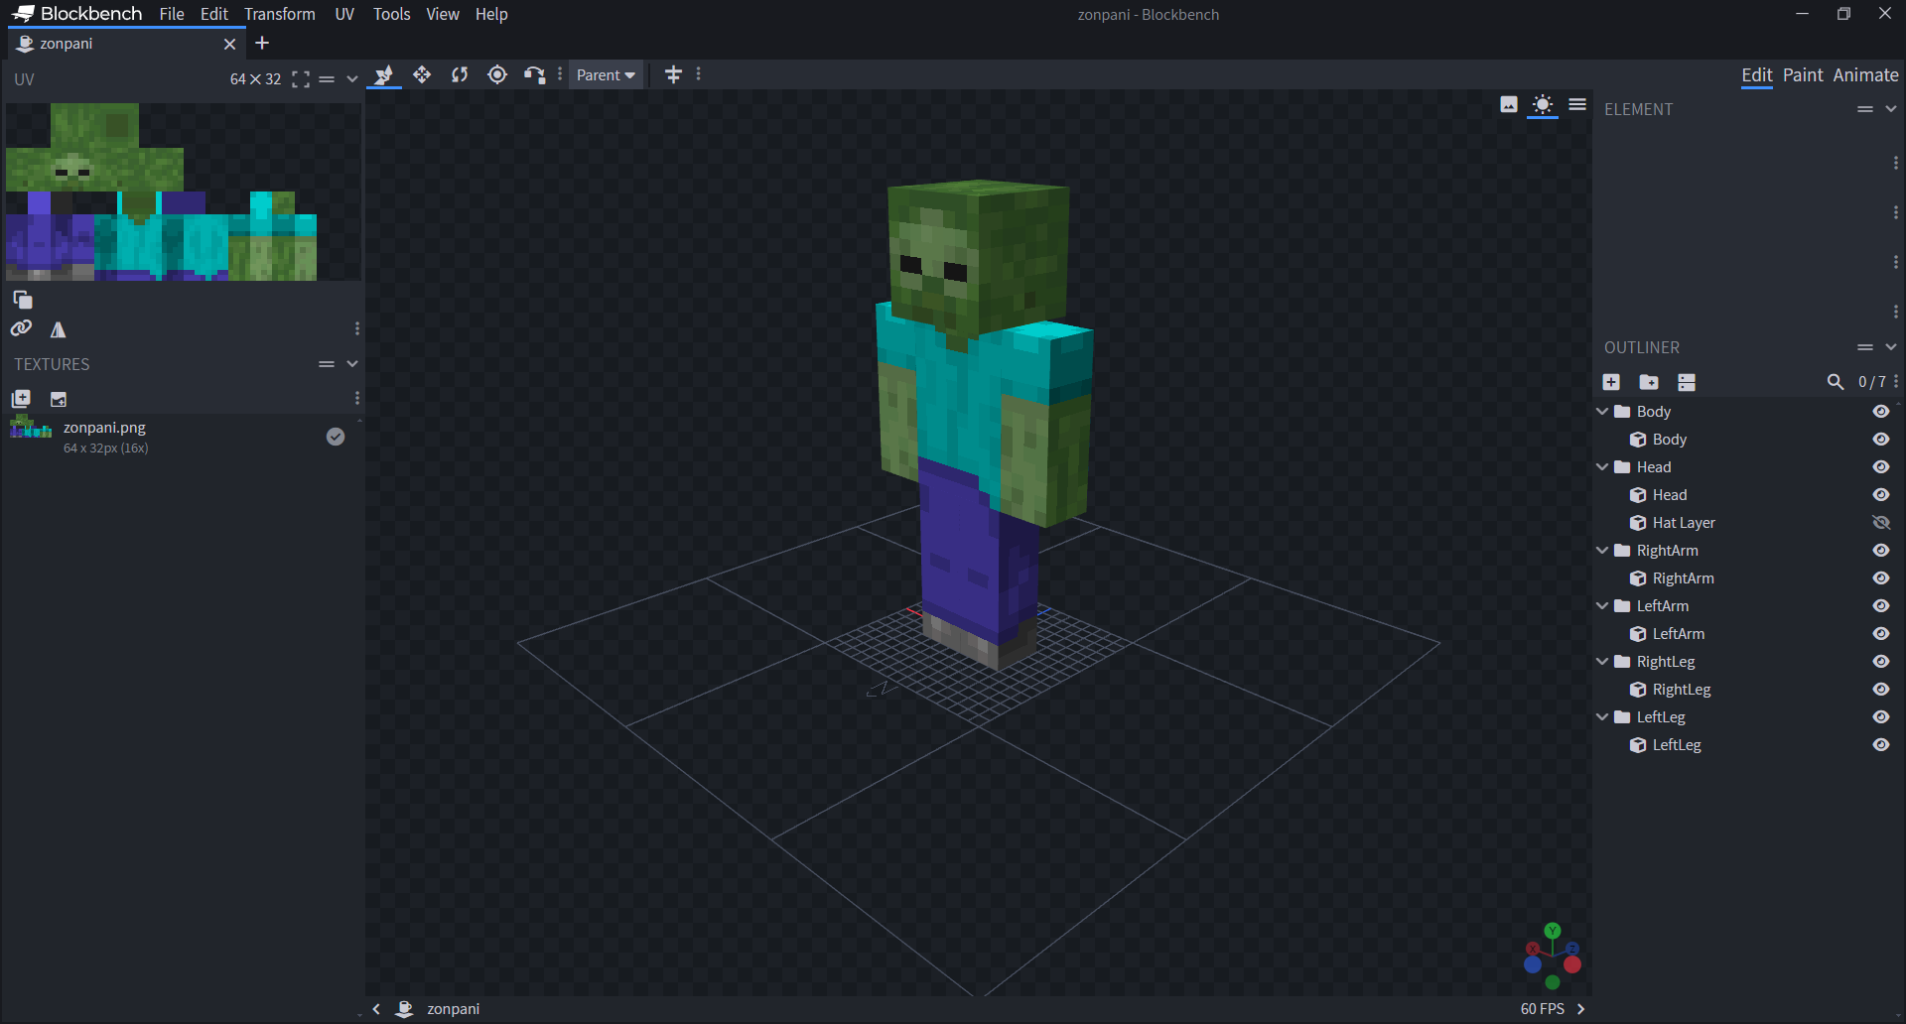Add a new cube from the Outliner toolbar
The height and width of the screenshot is (1024, 1906).
point(1611,382)
